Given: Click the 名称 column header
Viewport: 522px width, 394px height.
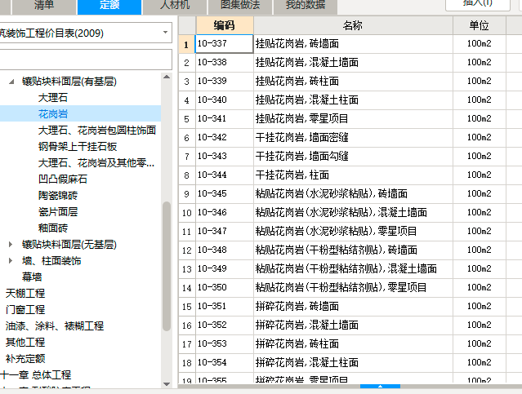Looking at the screenshot, I should point(353,25).
